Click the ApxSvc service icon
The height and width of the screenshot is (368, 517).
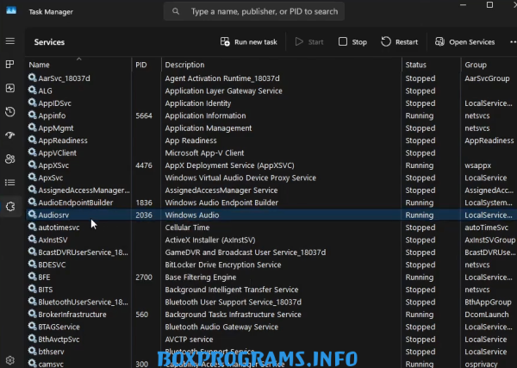click(33, 177)
